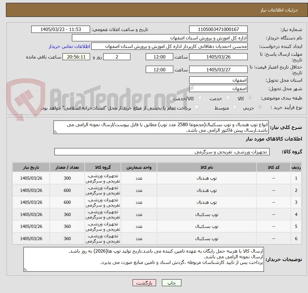The height and width of the screenshot is (293, 308).
Task: Click the need number field 1105003471000167
Action: [218, 29]
